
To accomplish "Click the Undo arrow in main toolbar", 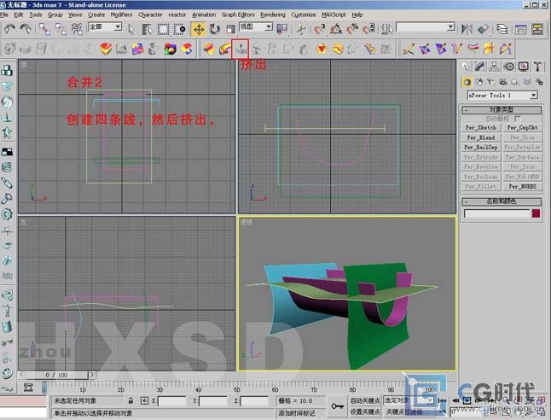I will click(x=9, y=29).
